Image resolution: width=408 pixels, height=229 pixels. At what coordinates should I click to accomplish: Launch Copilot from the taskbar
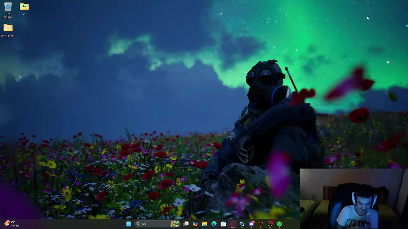pyautogui.click(x=195, y=224)
